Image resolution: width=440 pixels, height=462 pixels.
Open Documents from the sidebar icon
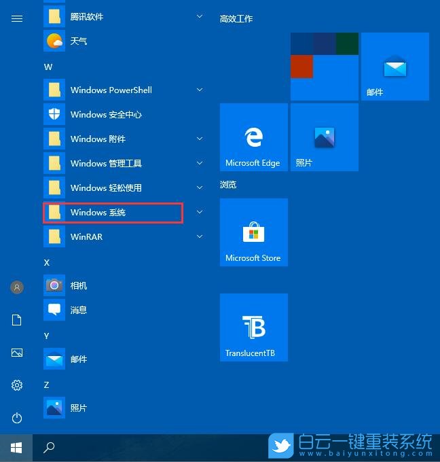coord(17,320)
